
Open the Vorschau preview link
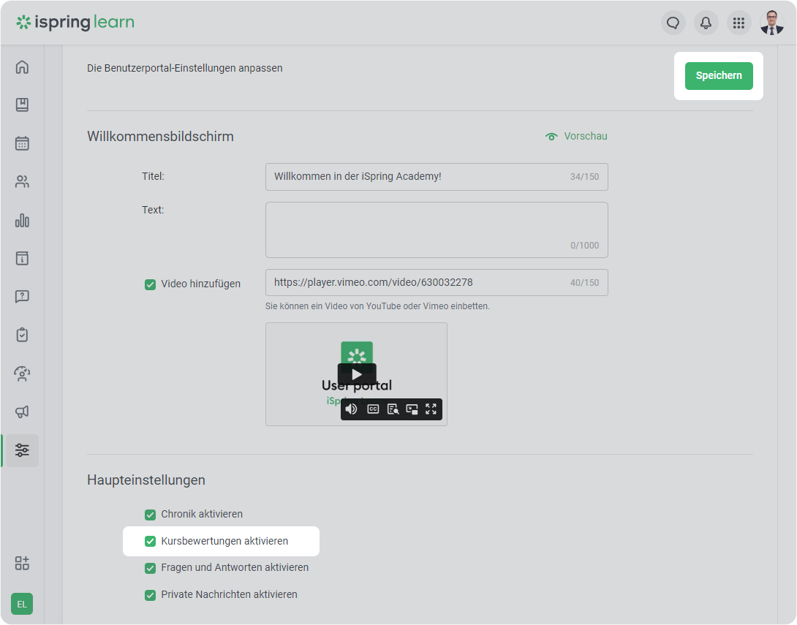point(576,136)
